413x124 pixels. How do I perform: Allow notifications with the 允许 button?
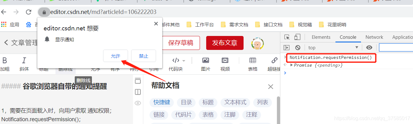tap(115, 56)
